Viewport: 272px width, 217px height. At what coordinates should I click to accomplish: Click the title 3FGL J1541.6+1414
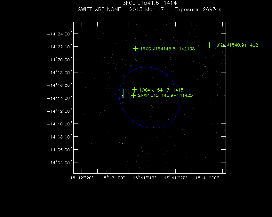click(150, 3)
